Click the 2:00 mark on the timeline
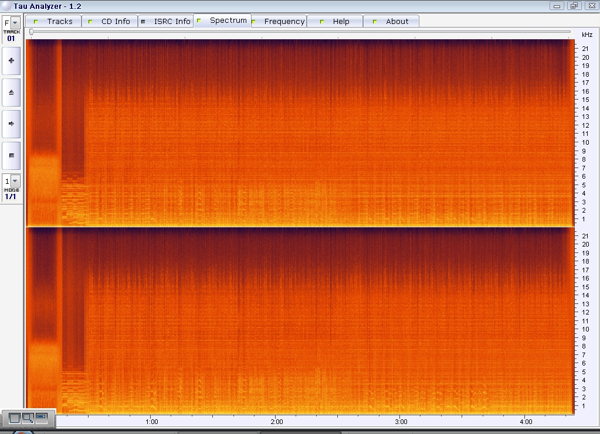 point(277,422)
